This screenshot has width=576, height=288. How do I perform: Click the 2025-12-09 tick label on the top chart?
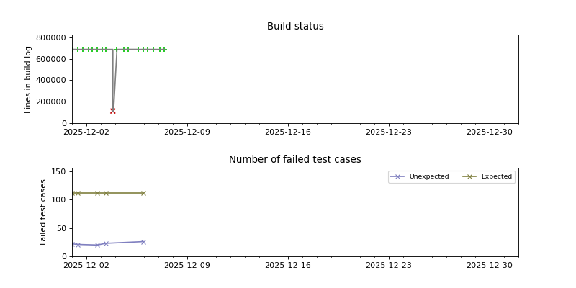coord(187,132)
